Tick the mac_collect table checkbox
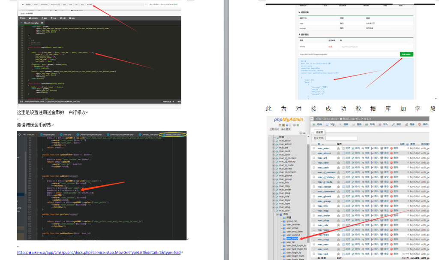The image size is (439, 260). point(314,187)
